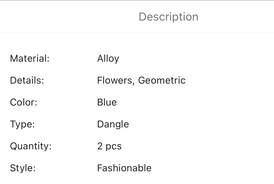Screen dimensions: 274x184
Task: Click the pcs unit text
Action: click(114, 147)
